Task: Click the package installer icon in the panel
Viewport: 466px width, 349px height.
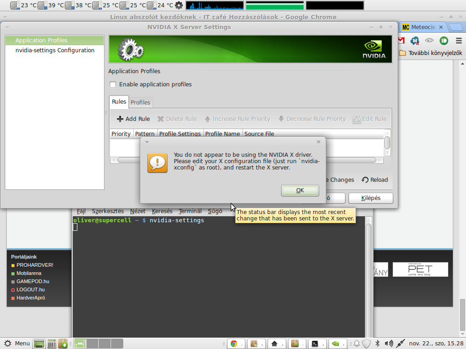Action: [x=63, y=344]
